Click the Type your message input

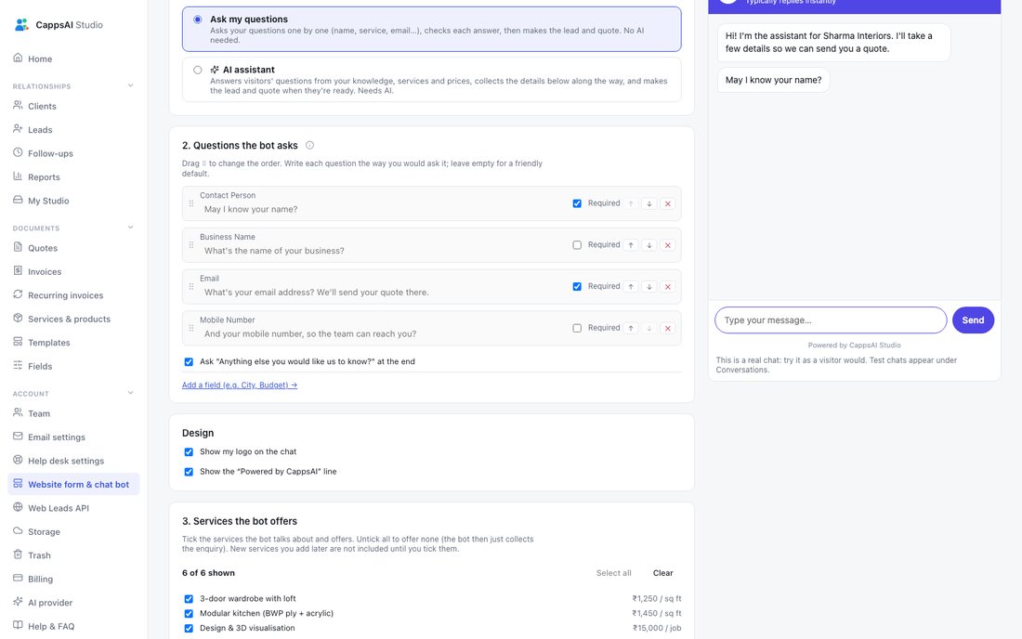831,319
